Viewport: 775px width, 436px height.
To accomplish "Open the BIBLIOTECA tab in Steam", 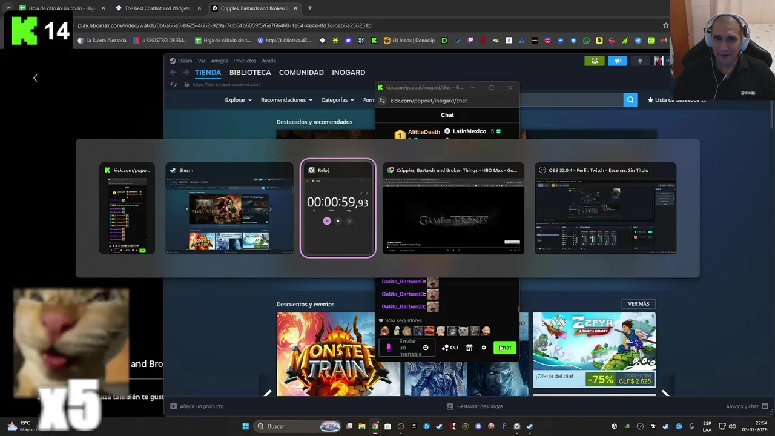I will (x=250, y=72).
